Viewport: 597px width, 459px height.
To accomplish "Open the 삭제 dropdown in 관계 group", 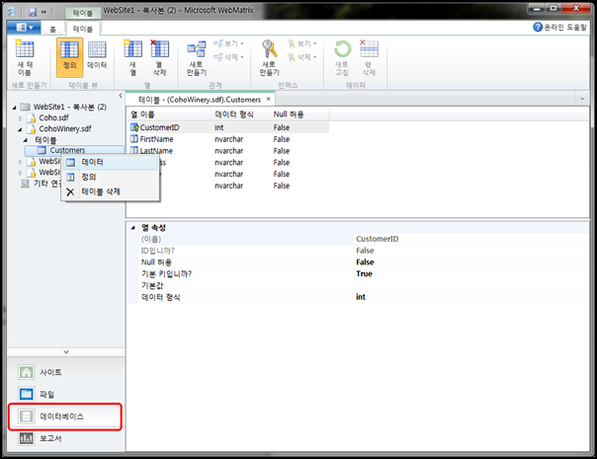I will pos(229,57).
